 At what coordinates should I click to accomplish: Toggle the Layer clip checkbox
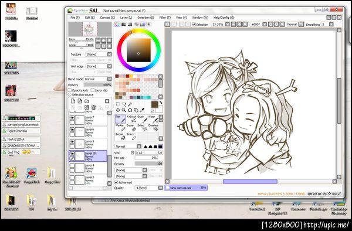[x=93, y=90]
